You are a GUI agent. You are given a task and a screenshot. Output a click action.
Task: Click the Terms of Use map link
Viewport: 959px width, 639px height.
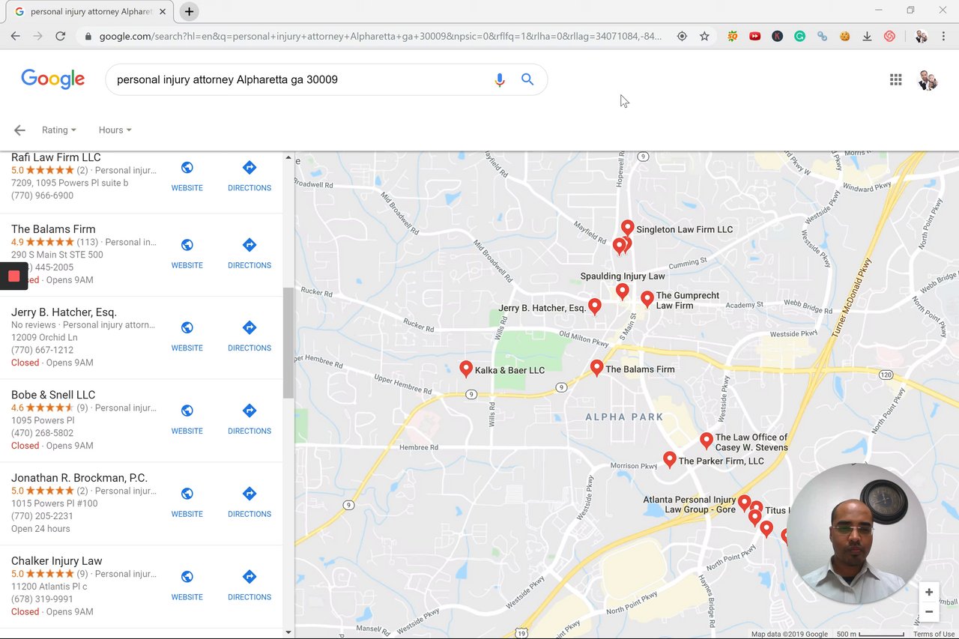click(x=934, y=635)
